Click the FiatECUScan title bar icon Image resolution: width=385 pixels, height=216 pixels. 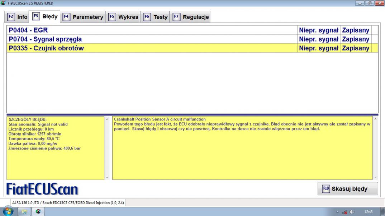tap(3, 3)
